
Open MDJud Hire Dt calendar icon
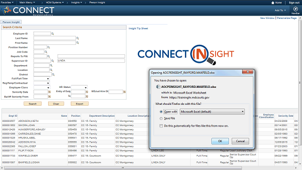click(x=125, y=92)
